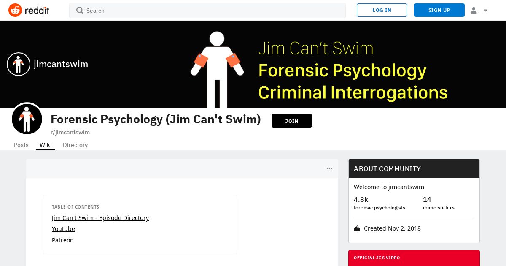
Task: Open the r/jimcantswim subreddit name text
Action: (70, 132)
